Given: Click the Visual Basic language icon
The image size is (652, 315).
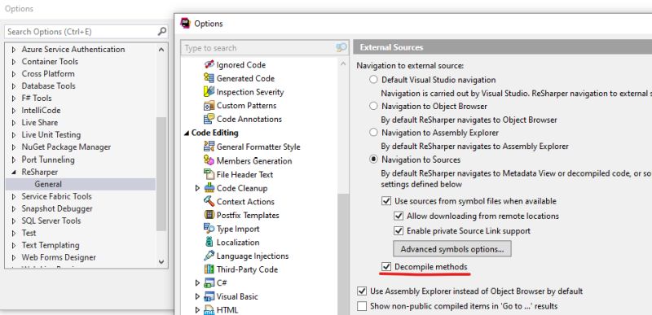Looking at the screenshot, I should [209, 297].
